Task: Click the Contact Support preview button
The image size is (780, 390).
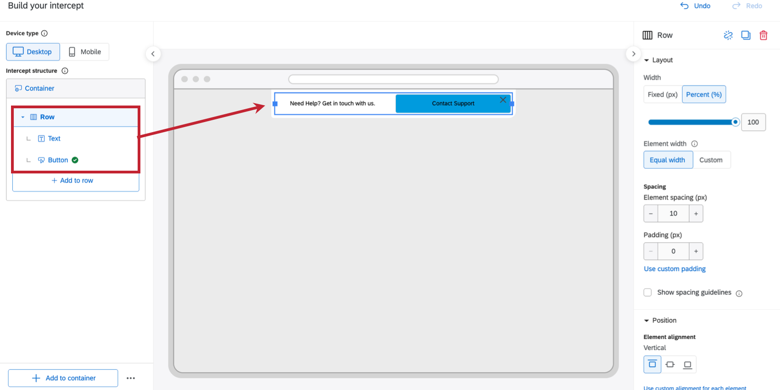Action: (x=453, y=103)
